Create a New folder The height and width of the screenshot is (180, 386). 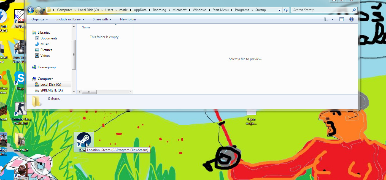click(128, 19)
